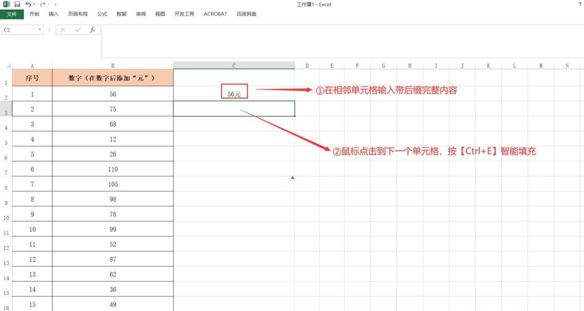Undo the last action

(x=28, y=4)
